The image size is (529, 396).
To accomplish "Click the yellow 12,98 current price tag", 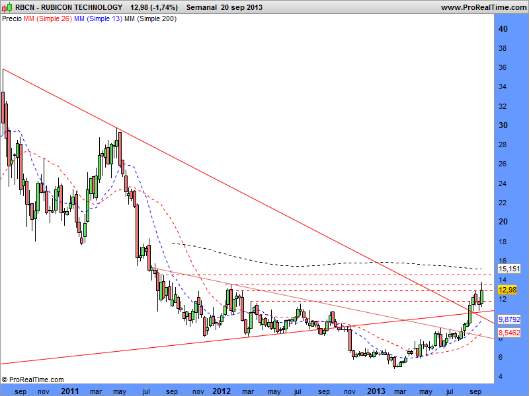I will [507, 290].
